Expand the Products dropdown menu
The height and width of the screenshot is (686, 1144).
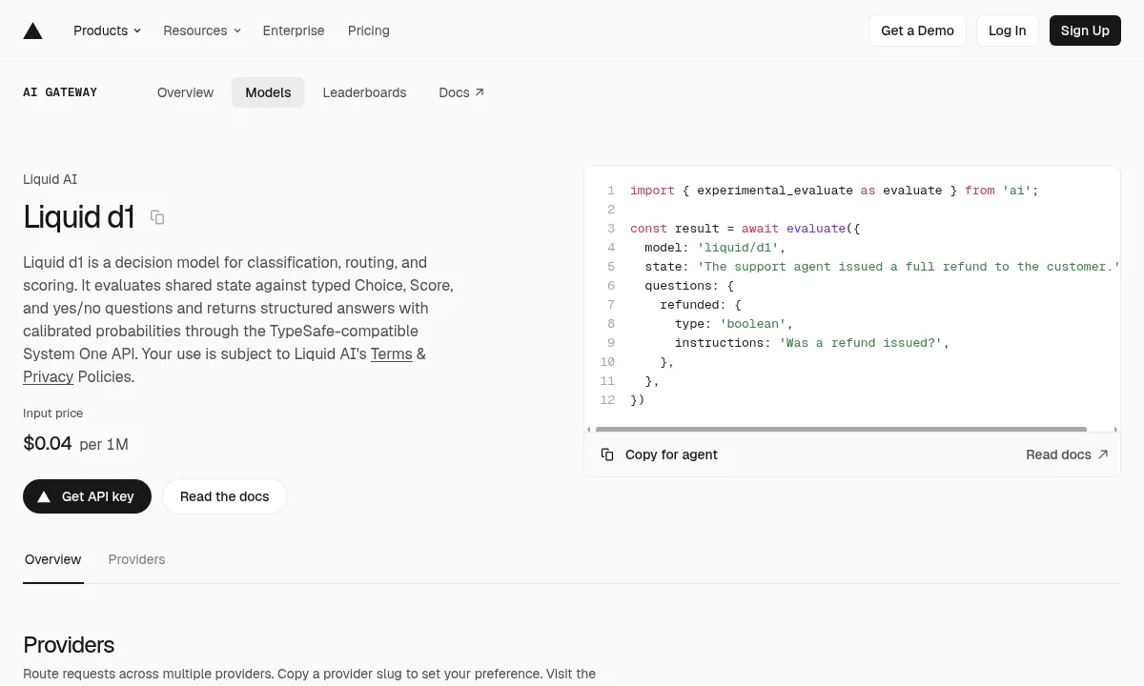[x=108, y=30]
